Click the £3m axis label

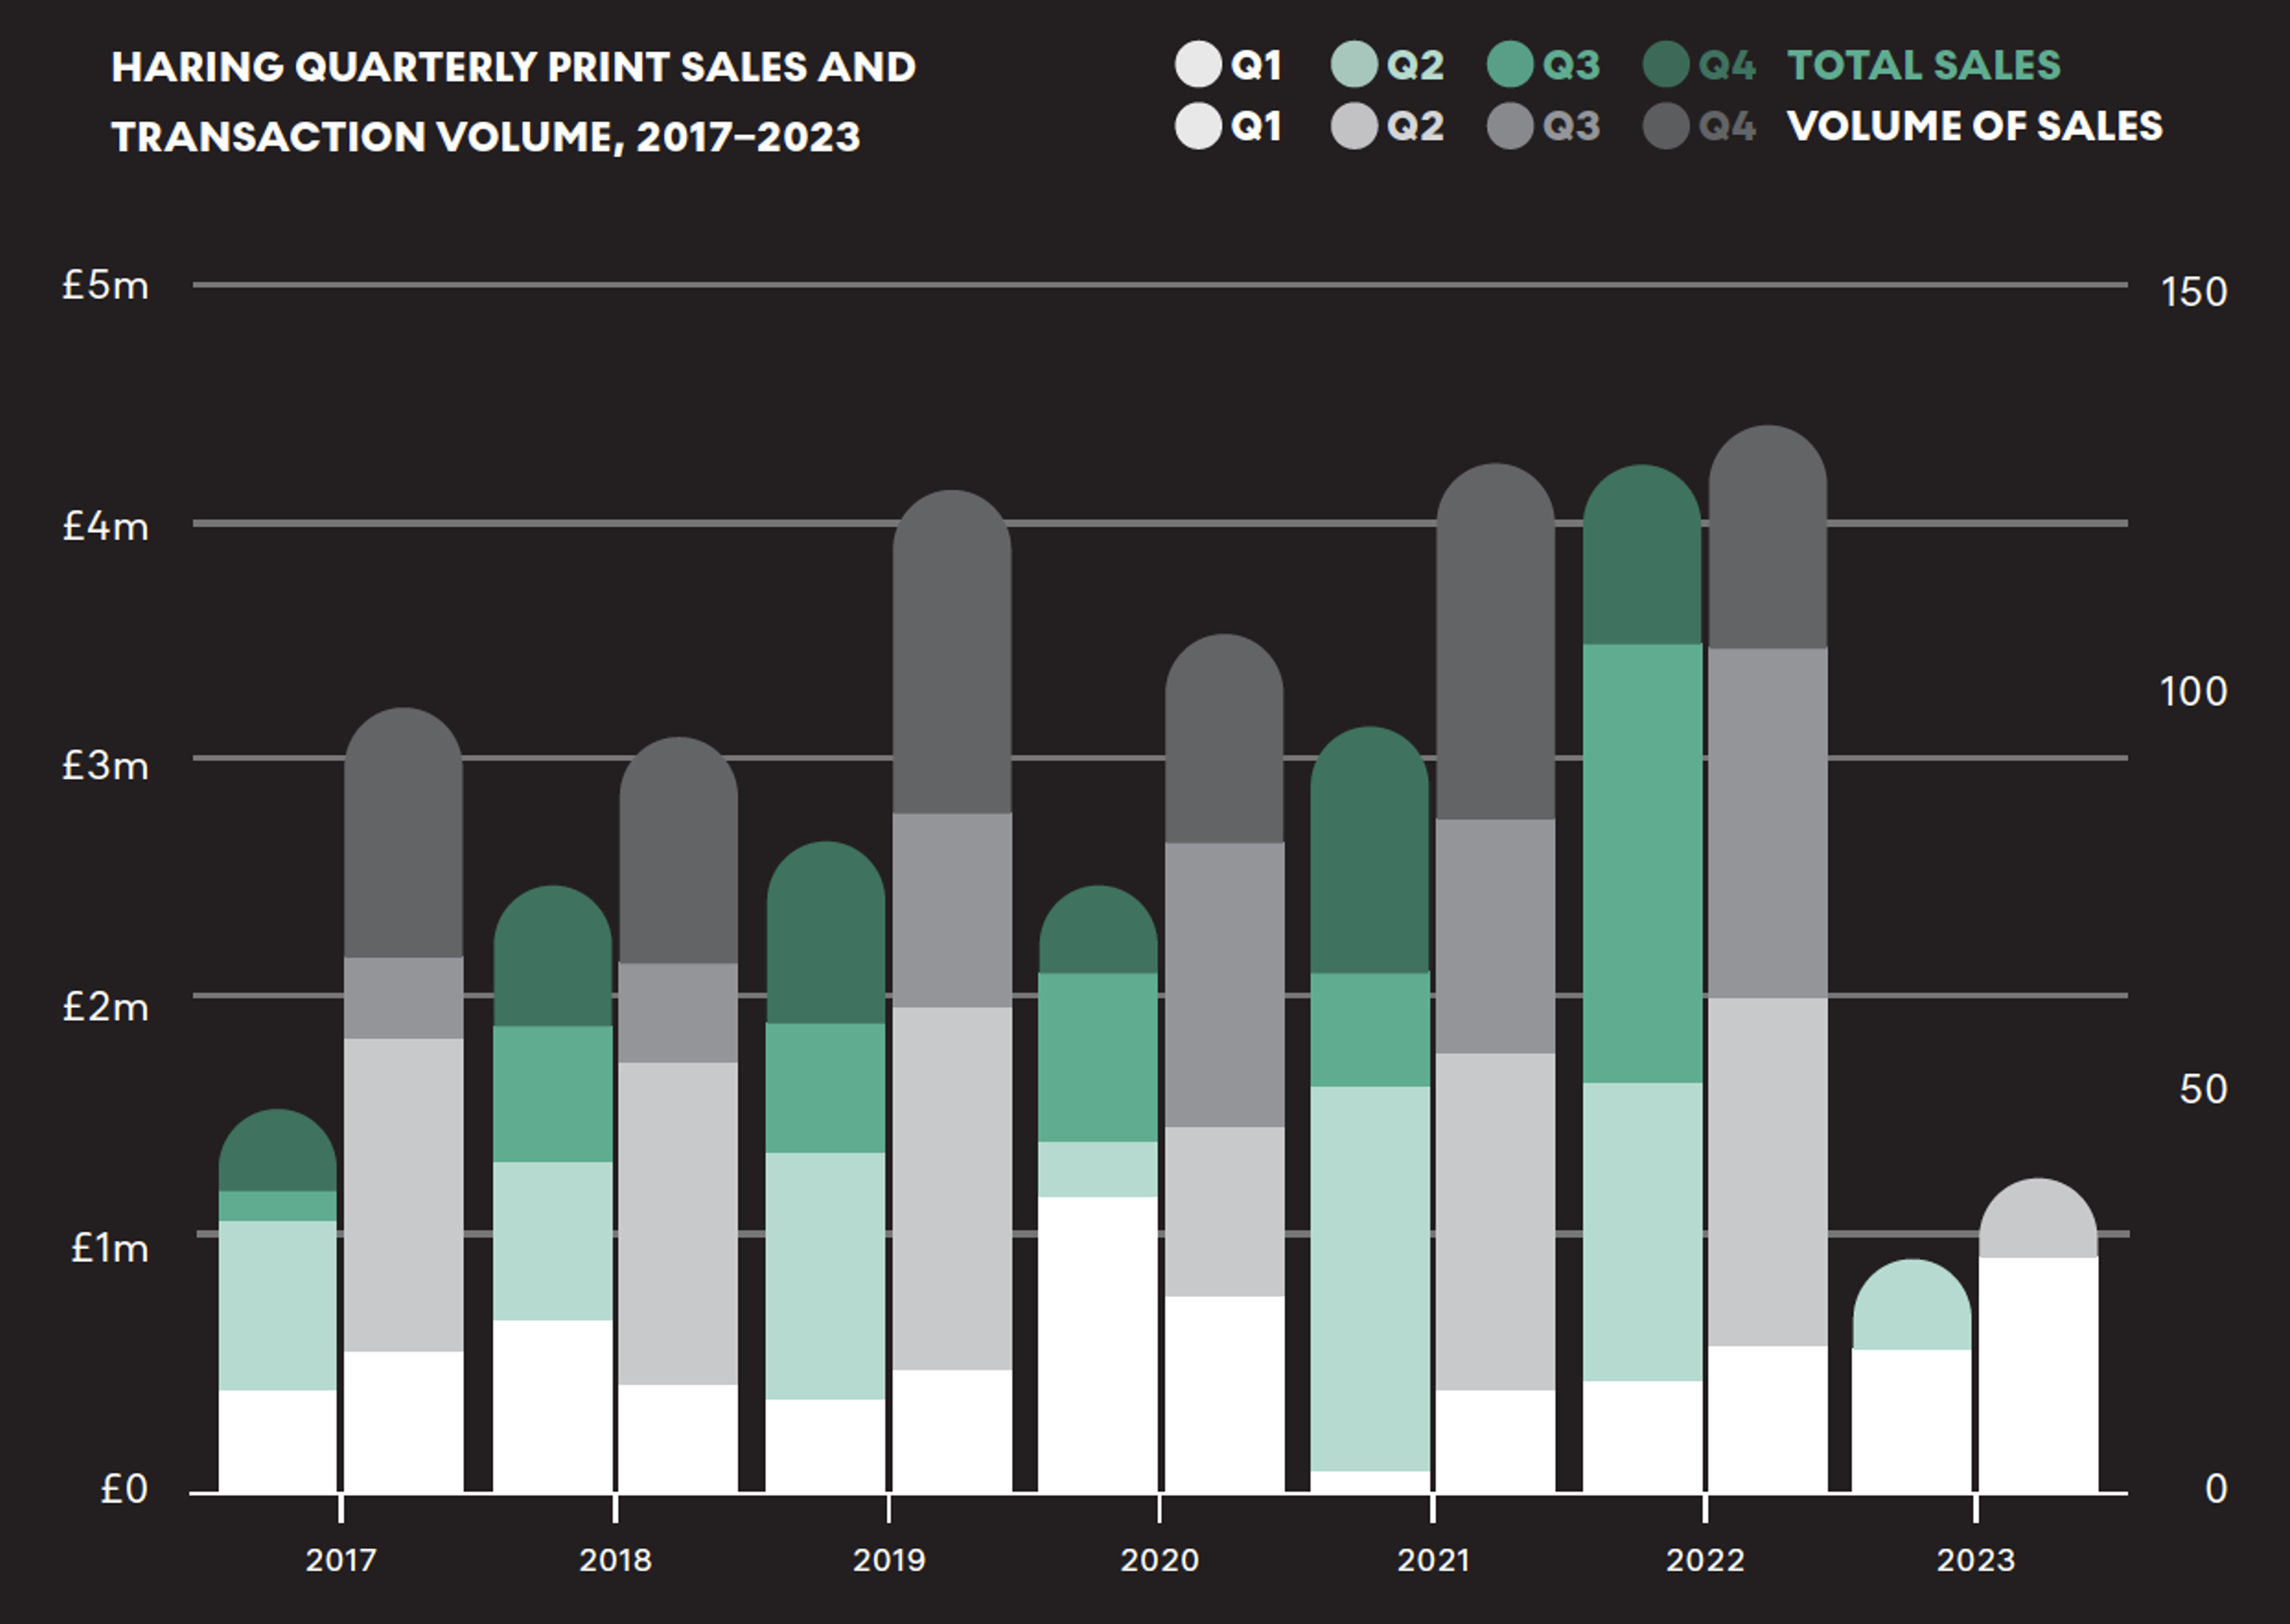[105, 766]
